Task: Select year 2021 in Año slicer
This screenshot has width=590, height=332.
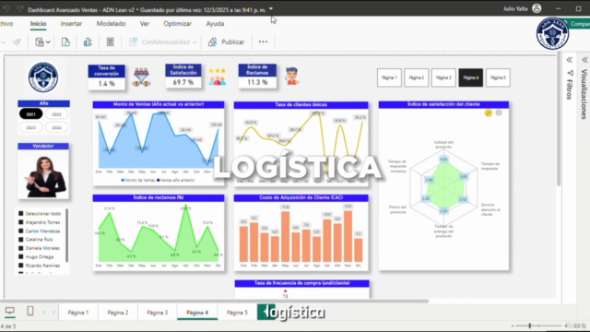Action: (x=30, y=114)
